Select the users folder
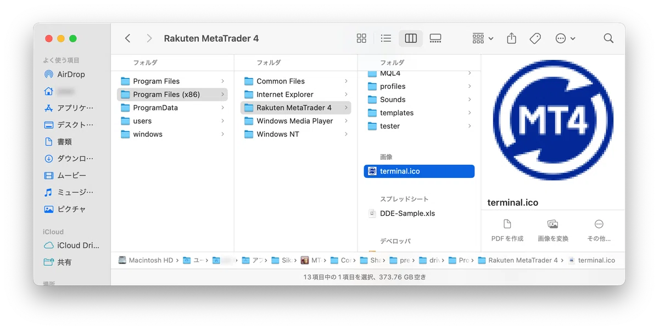Viewport: 659px width, 330px height. (172, 121)
